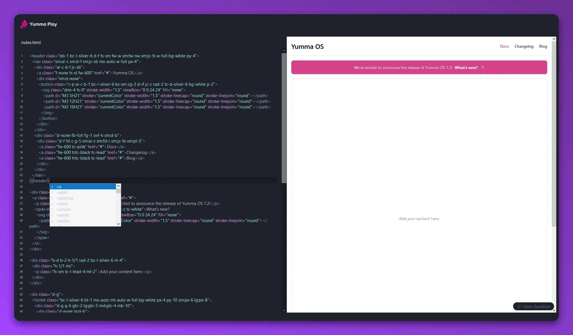
Task: Click the Yumma Play logo icon
Action: coord(24,24)
